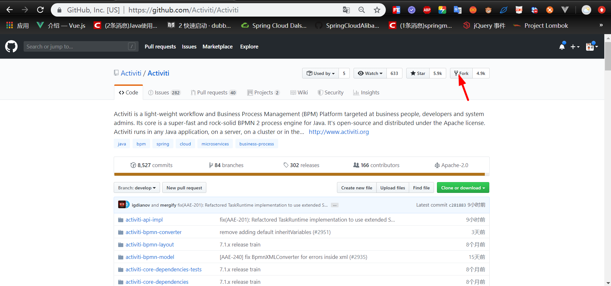Screen dimensions: 611x286
Task: Open Pull requests in the top navigation
Action: pyautogui.click(x=160, y=47)
